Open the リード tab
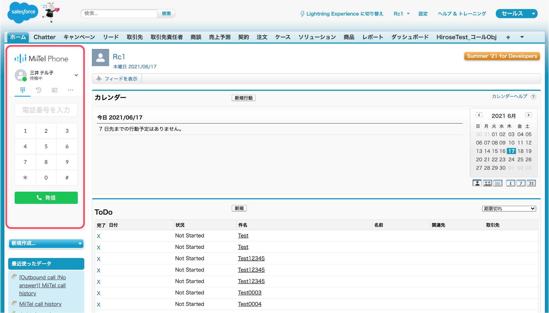 [x=111, y=37]
